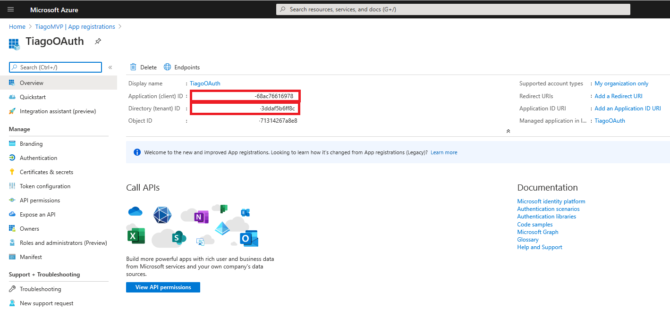Collapse the left sidebar with double chevron

110,67
